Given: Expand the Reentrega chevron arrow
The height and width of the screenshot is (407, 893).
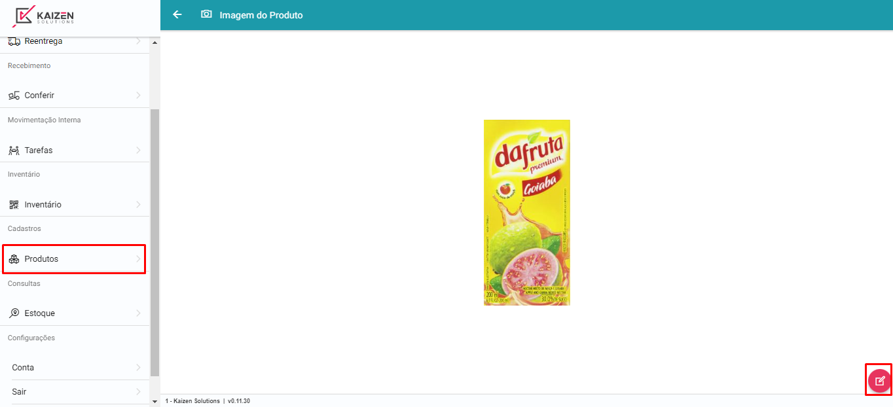Looking at the screenshot, I should coord(138,41).
